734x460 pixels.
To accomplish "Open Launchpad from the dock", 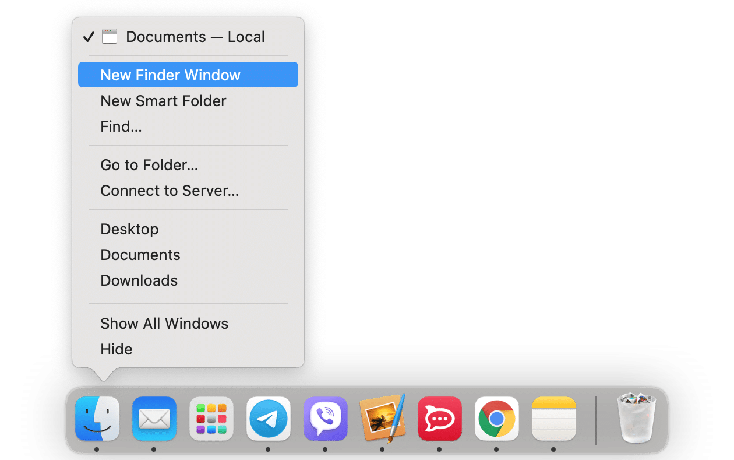I will (x=211, y=419).
